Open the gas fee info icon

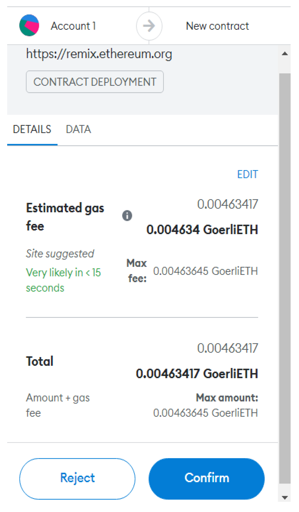point(127,215)
